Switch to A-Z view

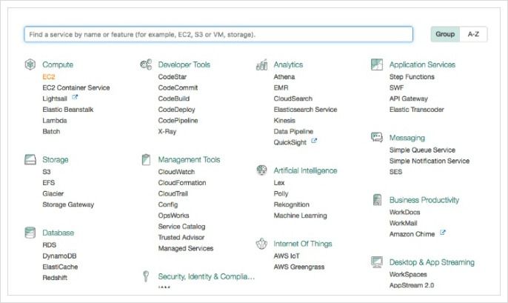[473, 34]
